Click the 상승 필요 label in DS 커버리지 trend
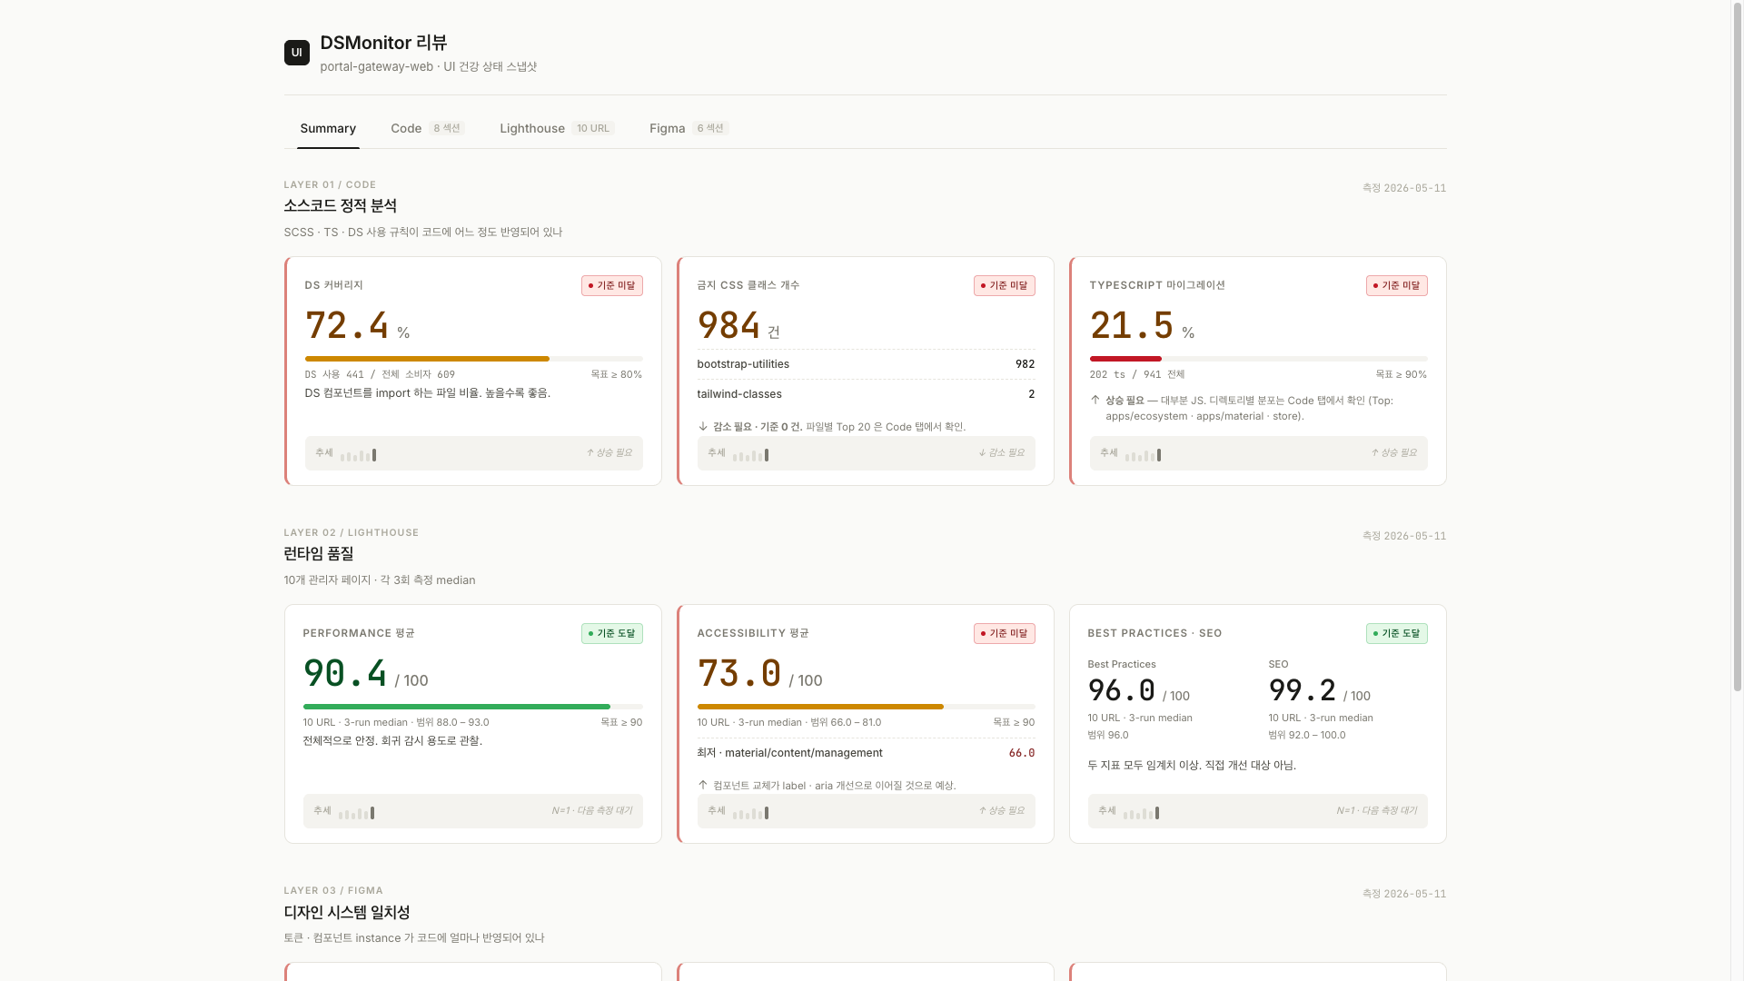Image resolution: width=1744 pixels, height=981 pixels. click(x=609, y=452)
